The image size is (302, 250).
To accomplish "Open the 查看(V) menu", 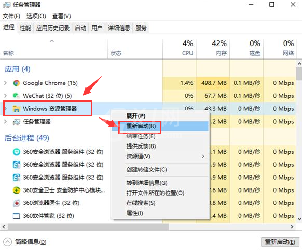I will 61,16.
